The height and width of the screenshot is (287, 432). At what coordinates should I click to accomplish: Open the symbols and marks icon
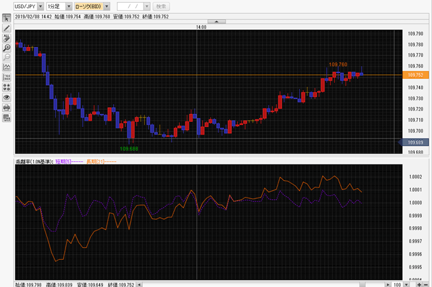pyautogui.click(x=6, y=88)
